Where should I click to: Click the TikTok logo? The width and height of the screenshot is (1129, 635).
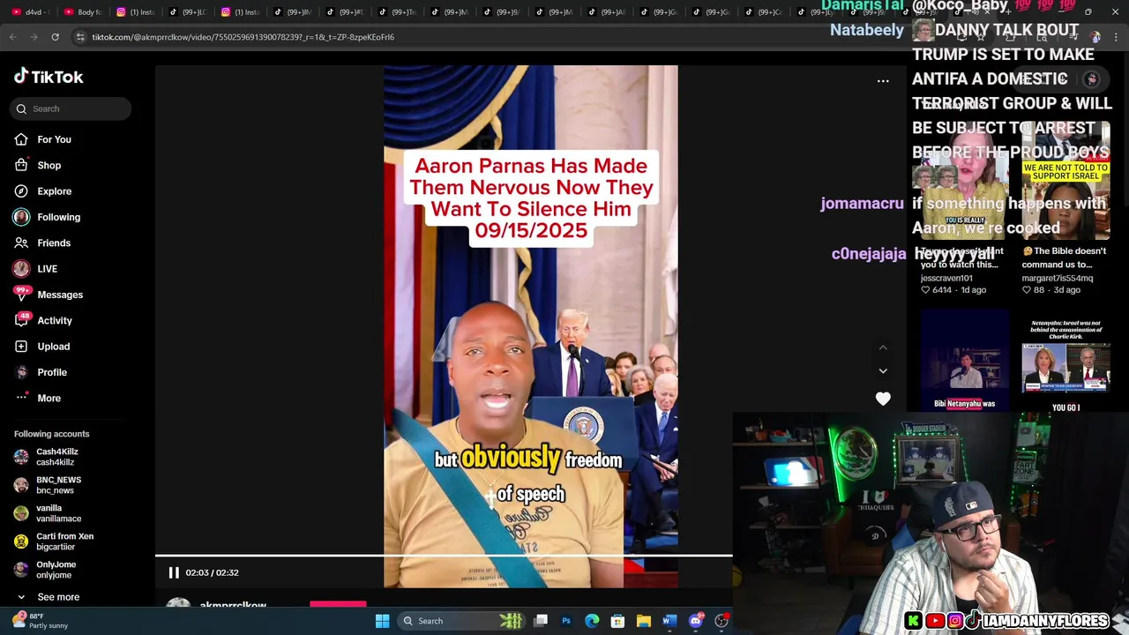pos(49,77)
